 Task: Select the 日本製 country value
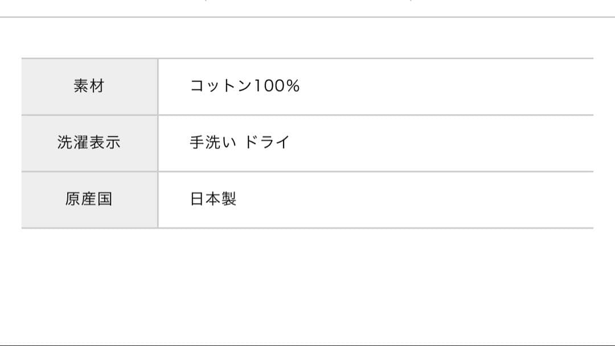pos(213,200)
